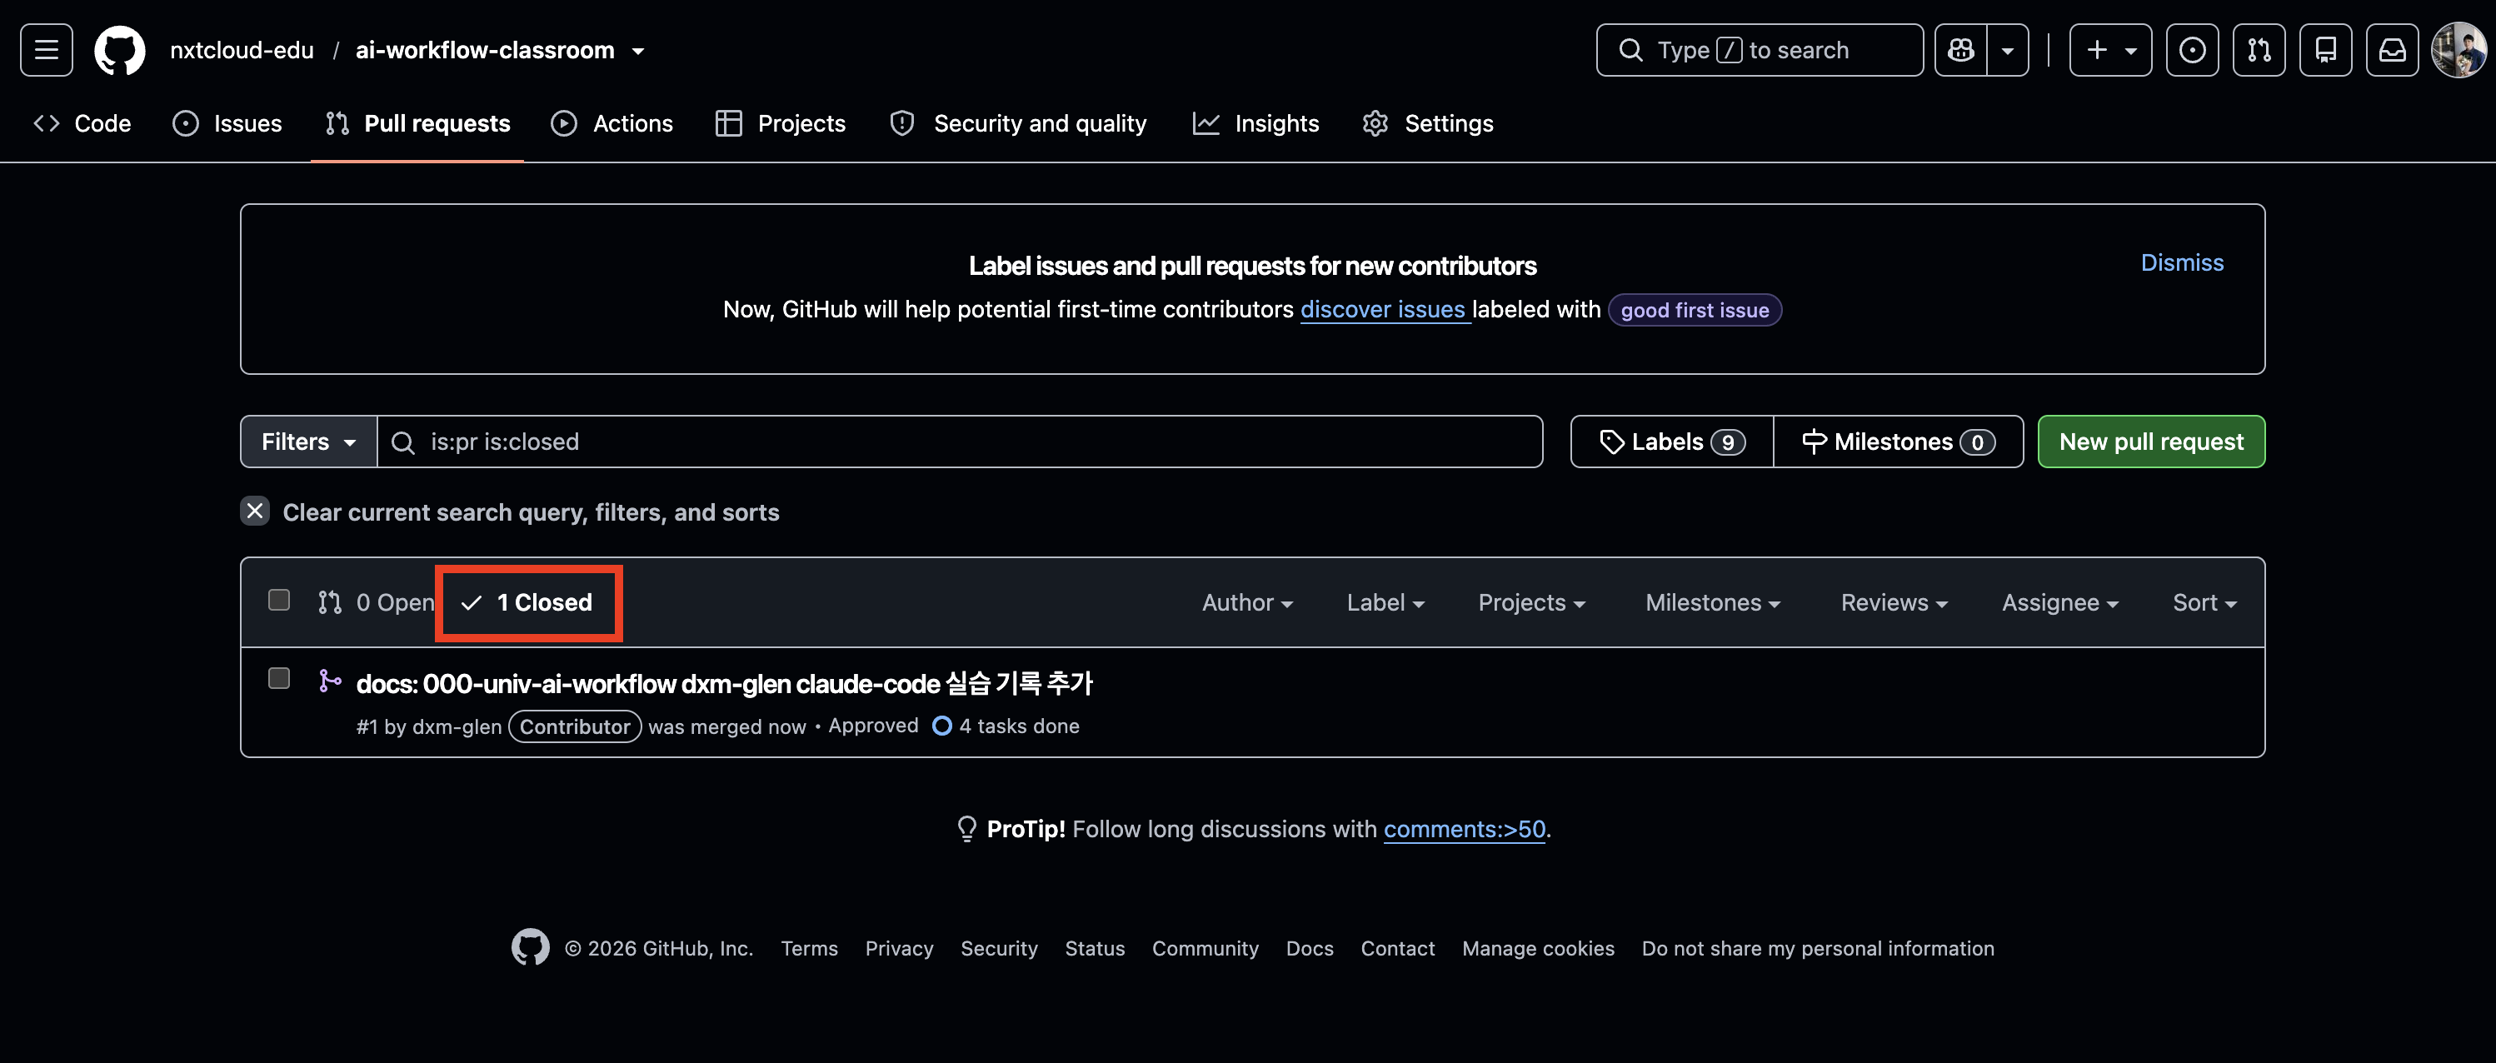Expand the Author filter dropdown
2496x1063 pixels.
click(1247, 602)
